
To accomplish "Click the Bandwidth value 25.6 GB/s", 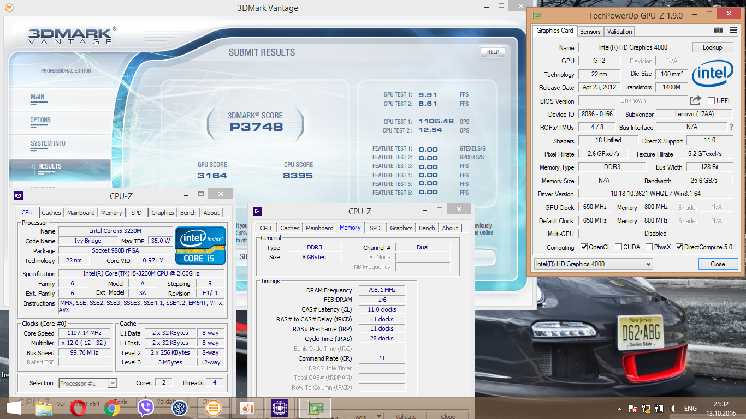I will tap(703, 181).
